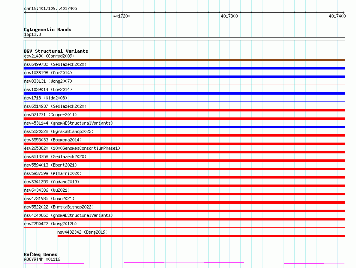Click the nsv3341259 (Audano2019) variant label
Viewport: 356px width, 268px height.
click(x=52, y=182)
